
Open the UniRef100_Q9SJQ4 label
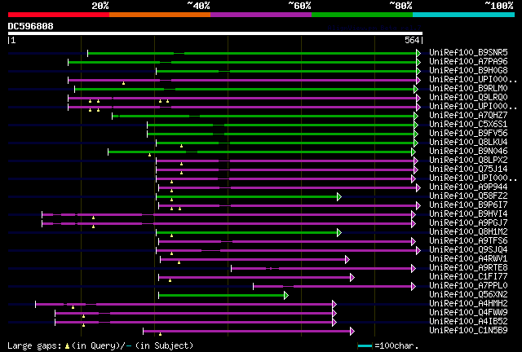(x=468, y=250)
